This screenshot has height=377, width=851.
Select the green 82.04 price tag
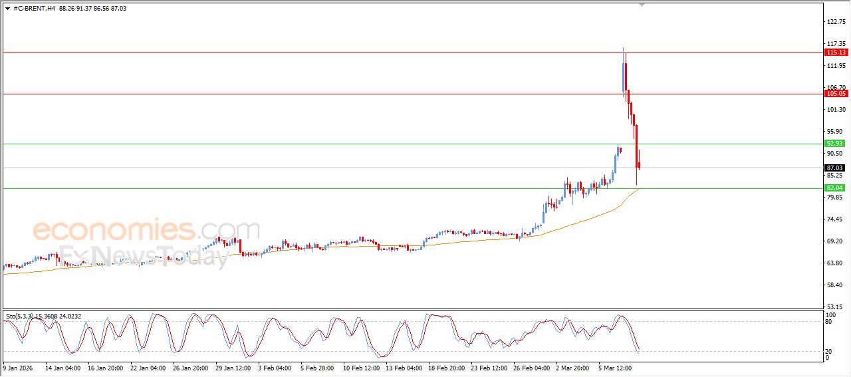coord(835,188)
